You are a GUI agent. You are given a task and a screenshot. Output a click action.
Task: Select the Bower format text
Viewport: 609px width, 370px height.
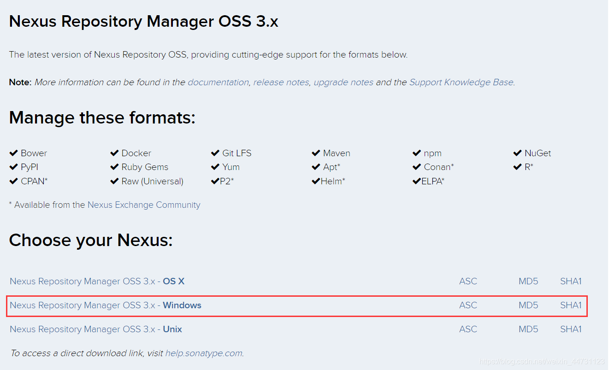(34, 153)
